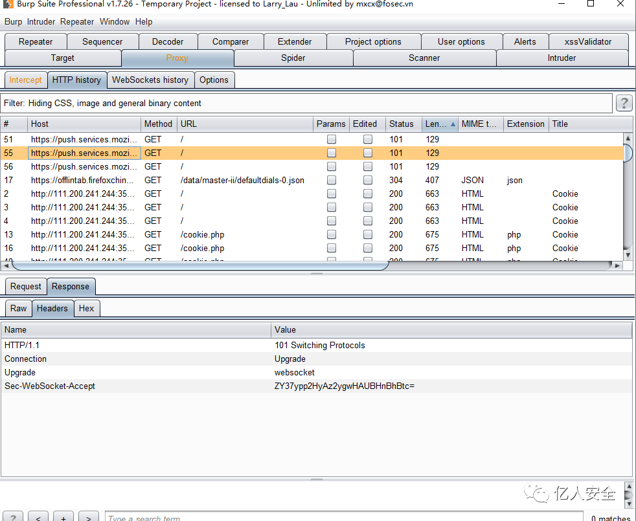Switch to the Comparer tab
The height and width of the screenshot is (521, 636).
click(x=231, y=42)
